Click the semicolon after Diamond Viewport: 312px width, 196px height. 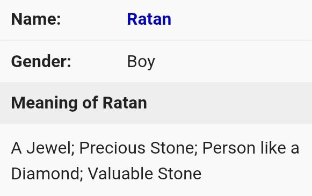tap(81, 175)
